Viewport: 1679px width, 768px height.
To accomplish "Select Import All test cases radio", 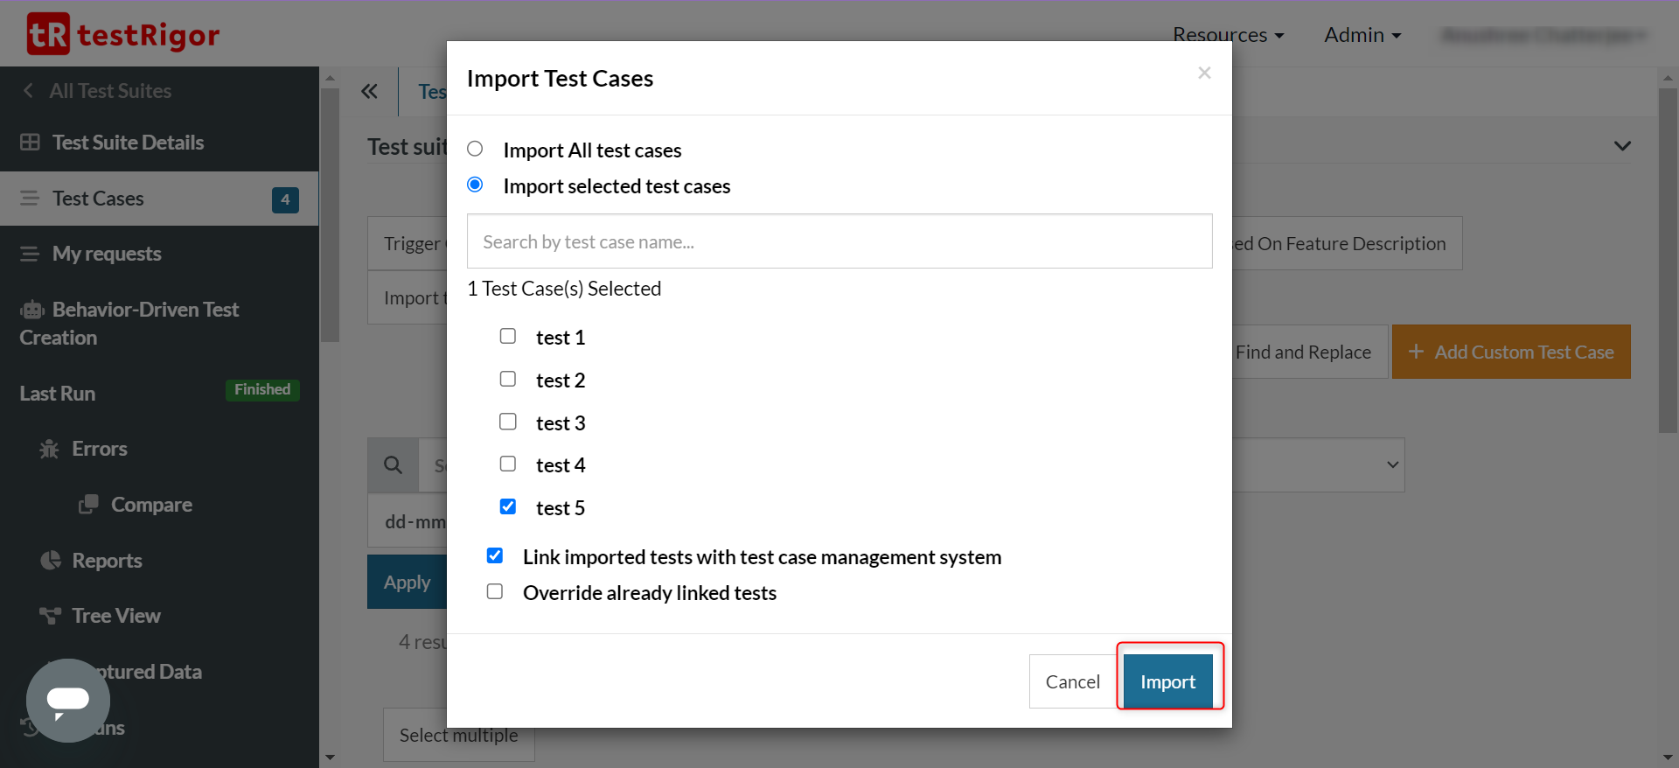I will coord(475,149).
